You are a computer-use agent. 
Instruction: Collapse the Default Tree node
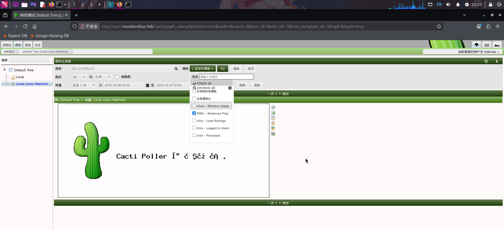(5, 69)
